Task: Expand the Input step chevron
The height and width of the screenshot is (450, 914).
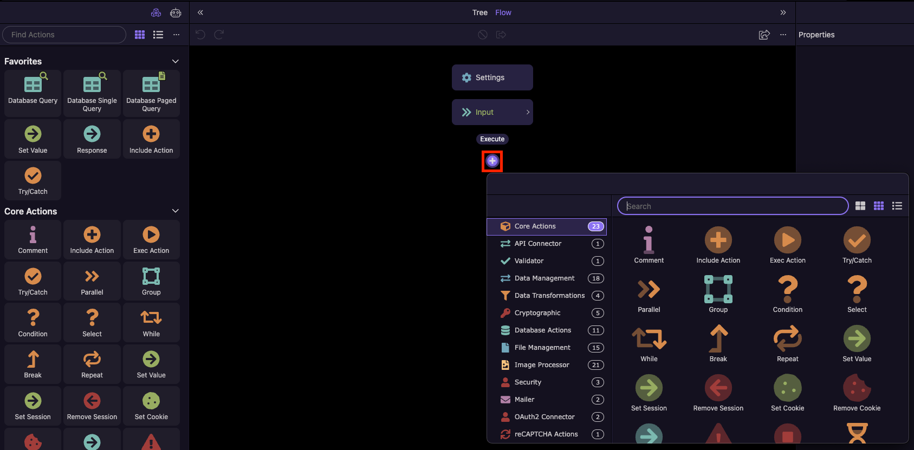Action: tap(528, 112)
